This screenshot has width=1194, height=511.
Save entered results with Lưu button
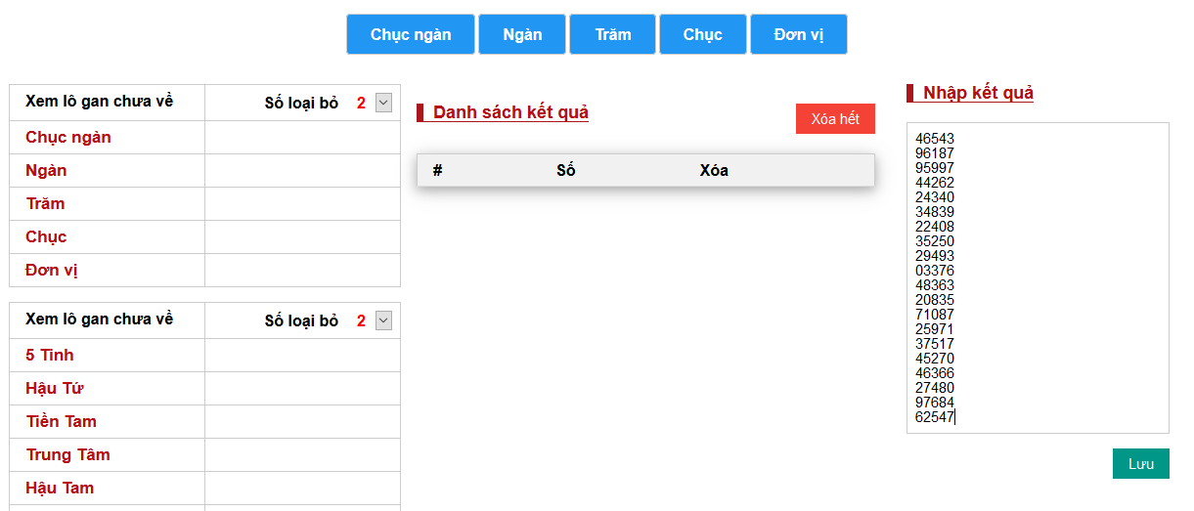click(x=1140, y=463)
